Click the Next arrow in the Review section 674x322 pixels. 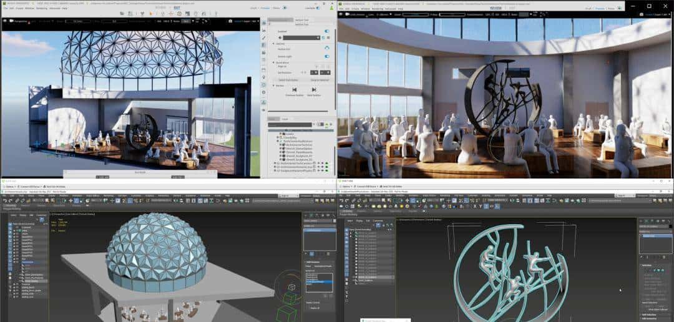click(313, 90)
